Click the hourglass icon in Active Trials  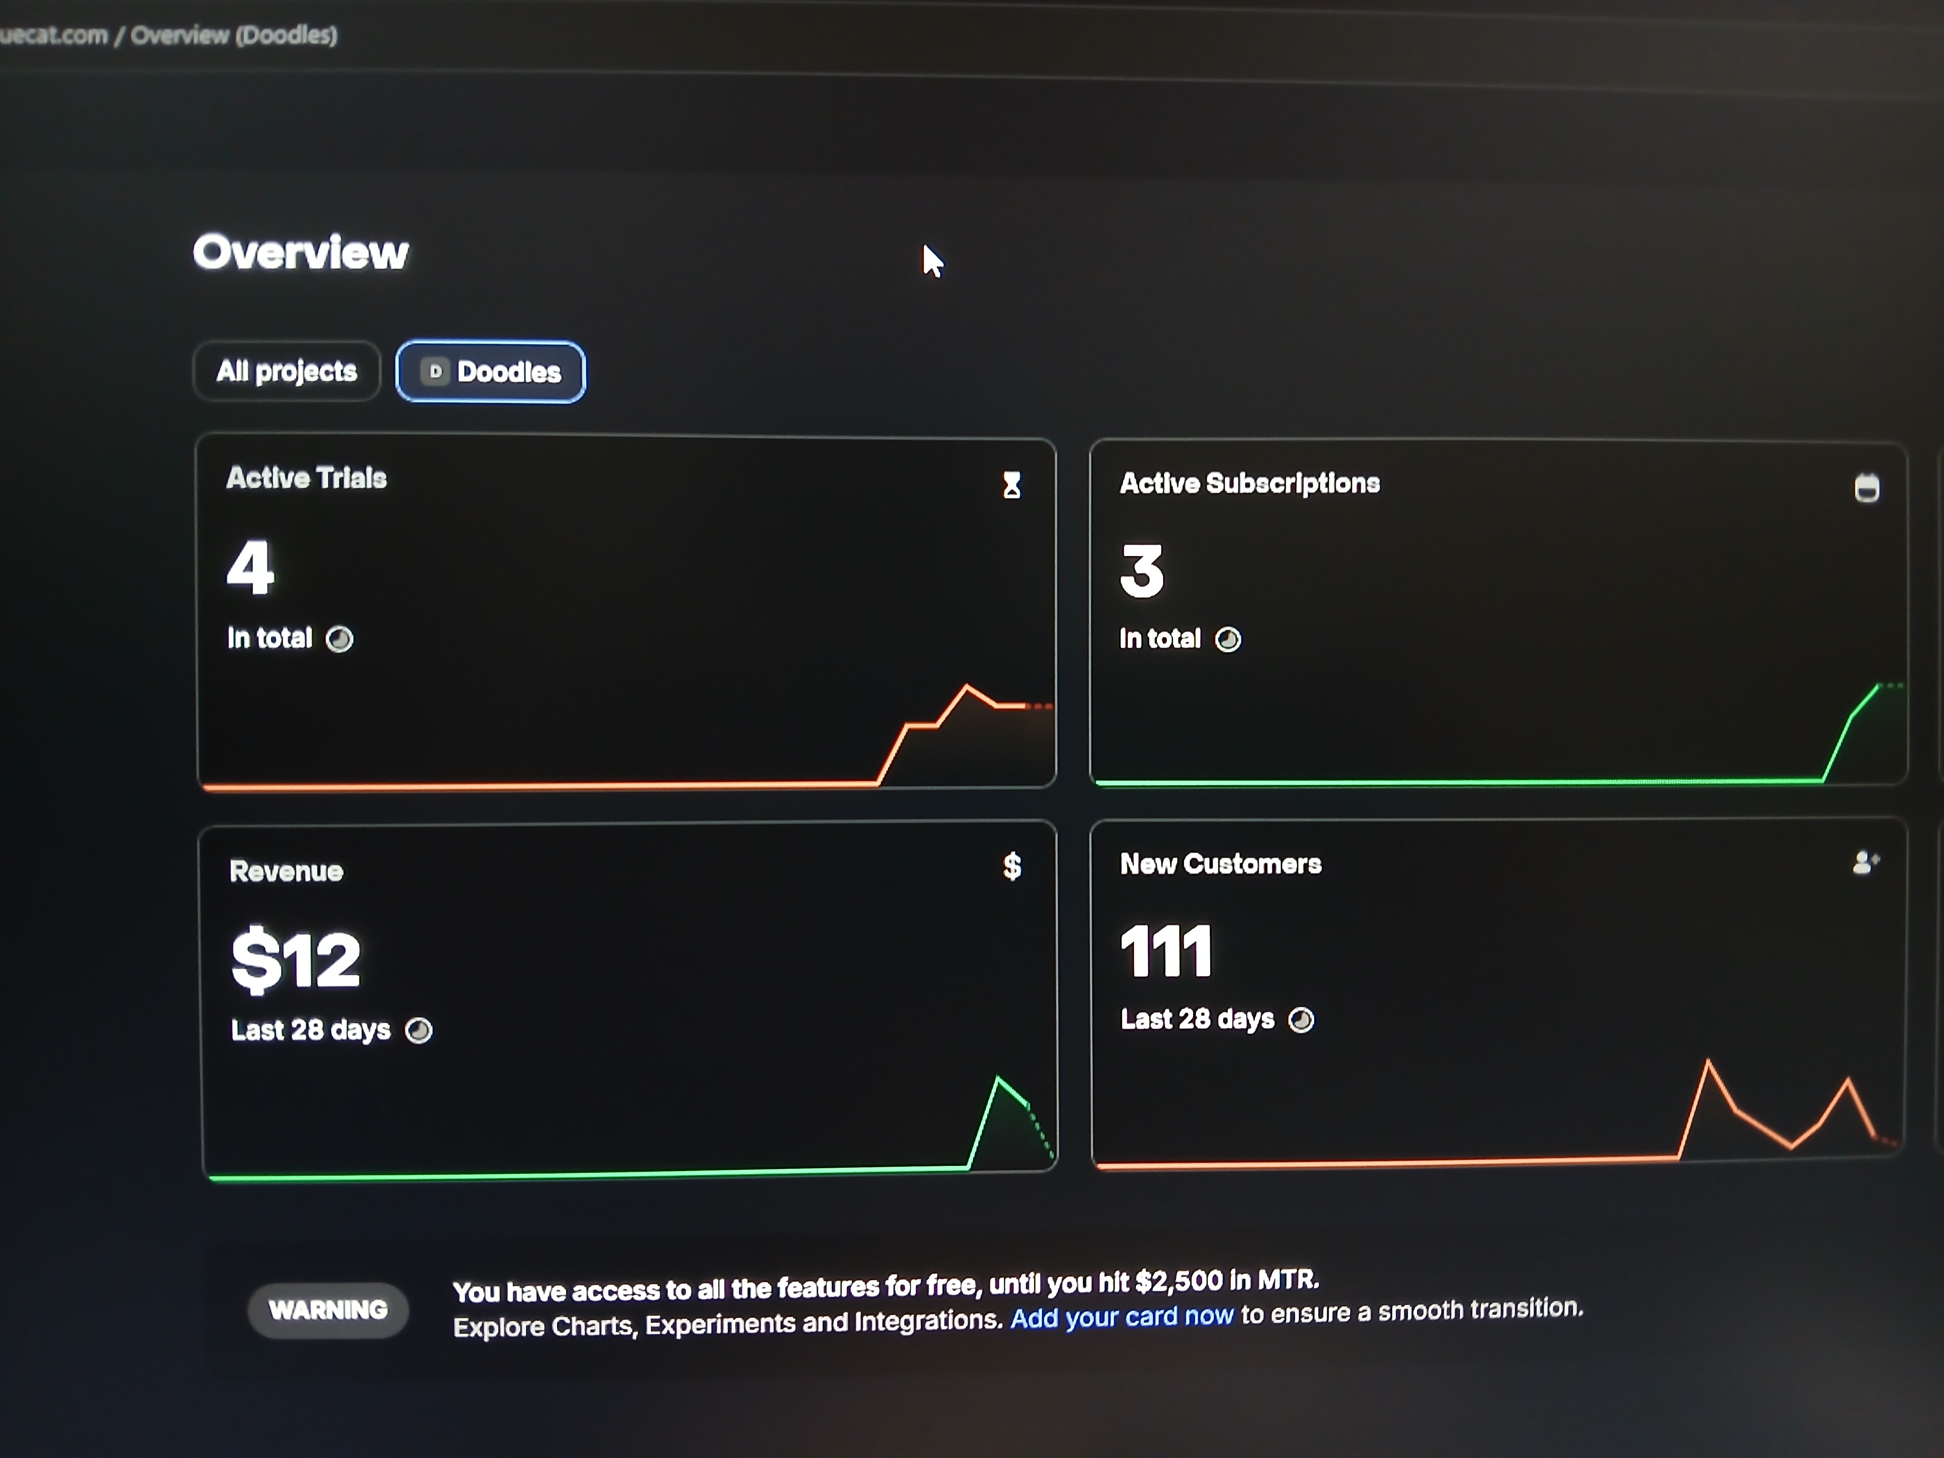[1012, 485]
